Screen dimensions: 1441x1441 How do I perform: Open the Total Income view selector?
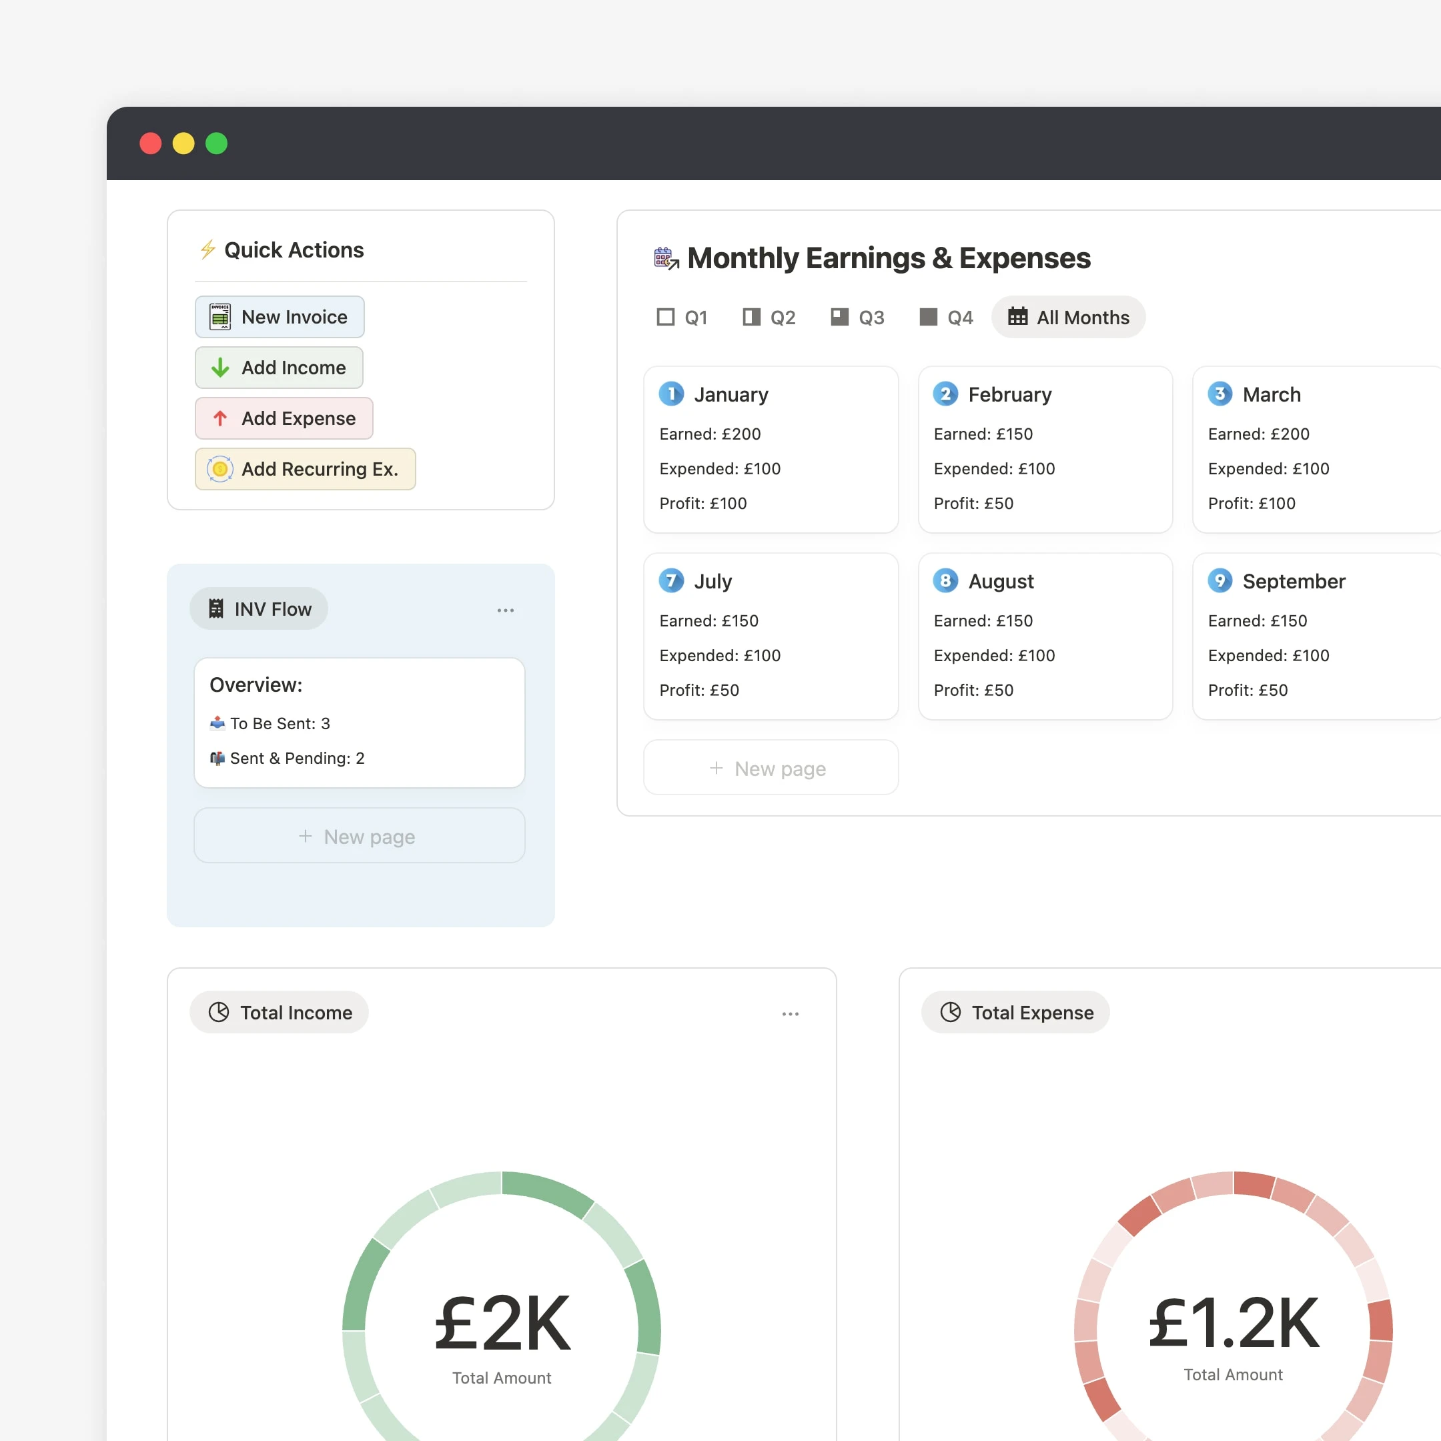[x=280, y=1012]
